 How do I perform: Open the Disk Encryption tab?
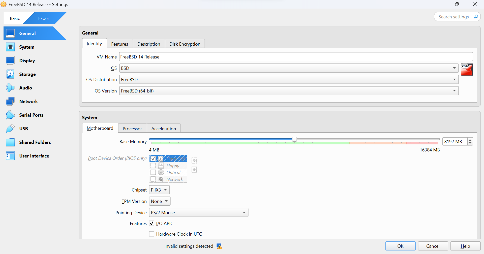[185, 44]
